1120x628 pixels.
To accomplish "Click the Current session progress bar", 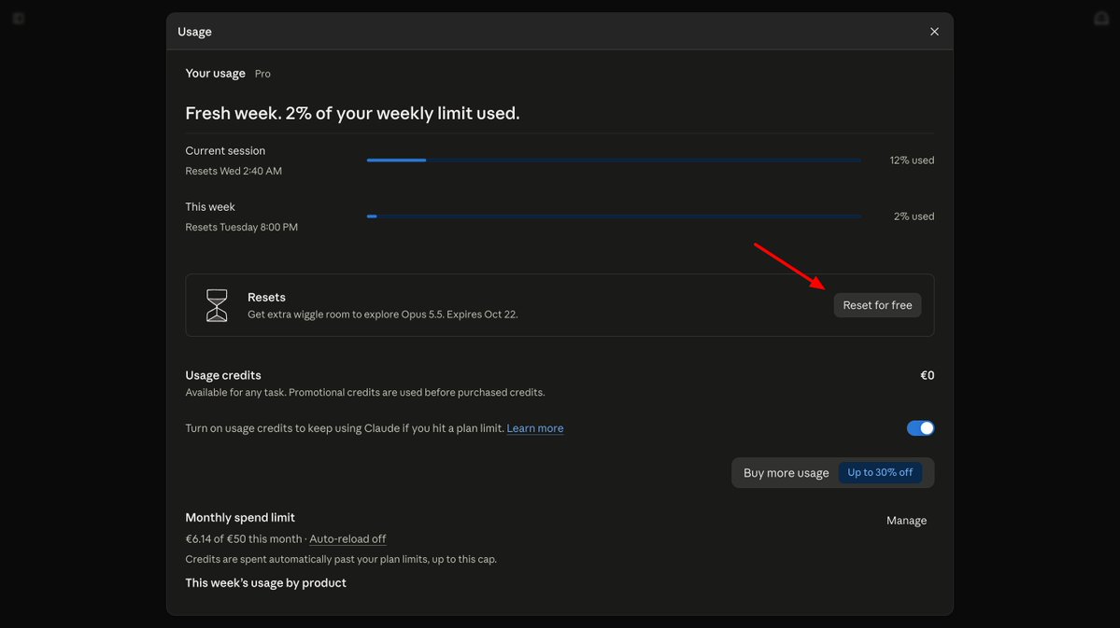I will pyautogui.click(x=614, y=160).
